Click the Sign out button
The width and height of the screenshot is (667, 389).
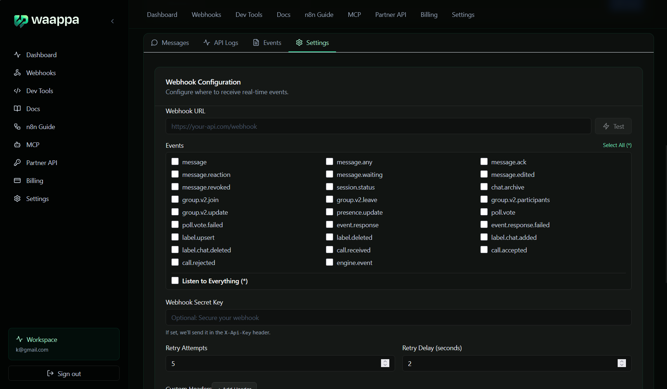pos(64,373)
